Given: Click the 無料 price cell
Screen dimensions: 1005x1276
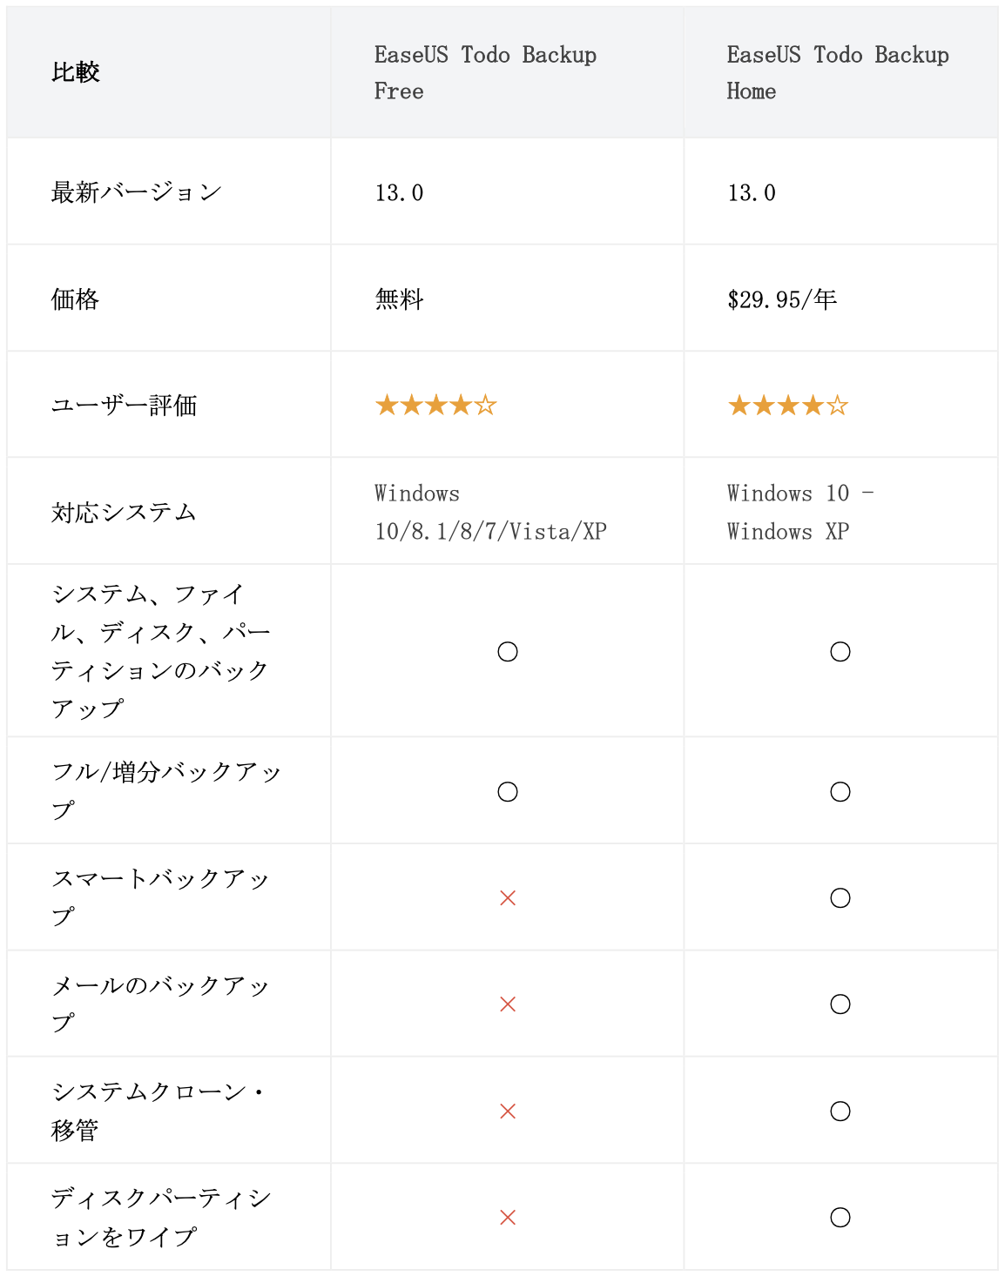Looking at the screenshot, I should tap(400, 300).
